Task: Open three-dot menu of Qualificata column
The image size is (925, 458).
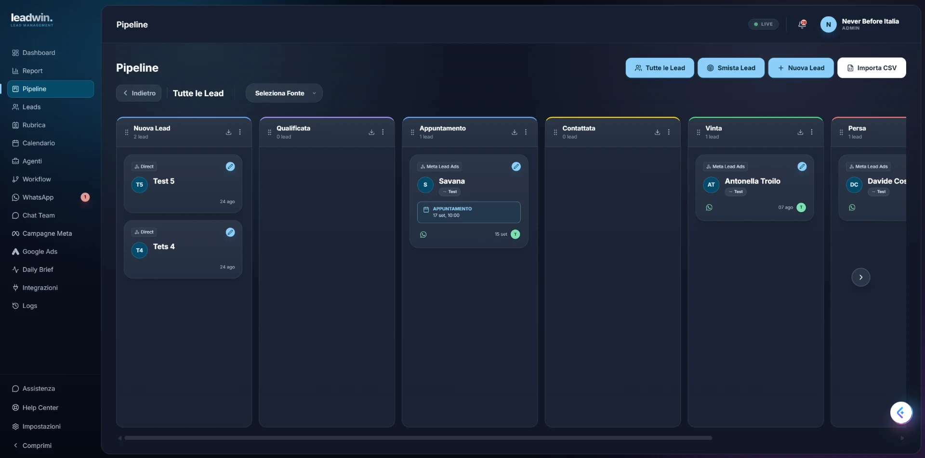Action: 383,132
